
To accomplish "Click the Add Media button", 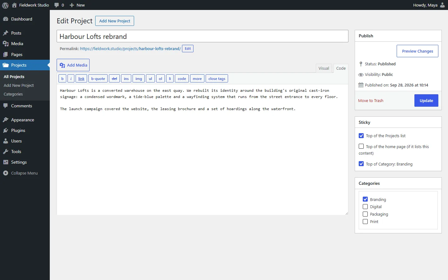I will (73, 65).
